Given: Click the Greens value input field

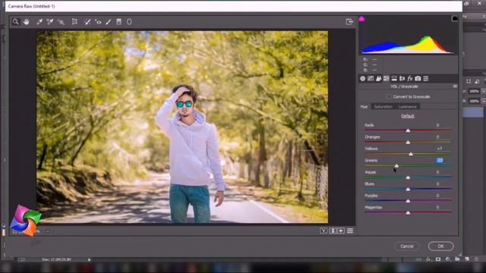Looking at the screenshot, I should tap(440, 160).
